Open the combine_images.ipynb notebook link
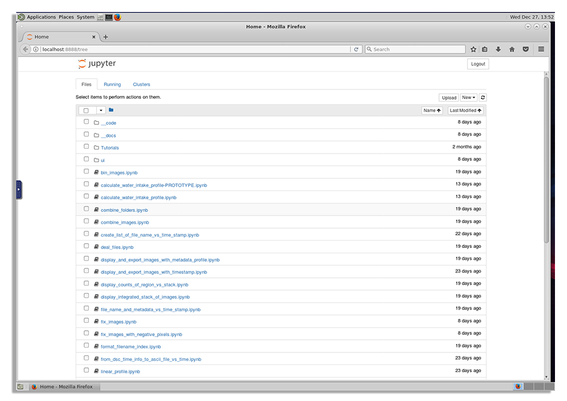The width and height of the screenshot is (567, 401). [124, 222]
